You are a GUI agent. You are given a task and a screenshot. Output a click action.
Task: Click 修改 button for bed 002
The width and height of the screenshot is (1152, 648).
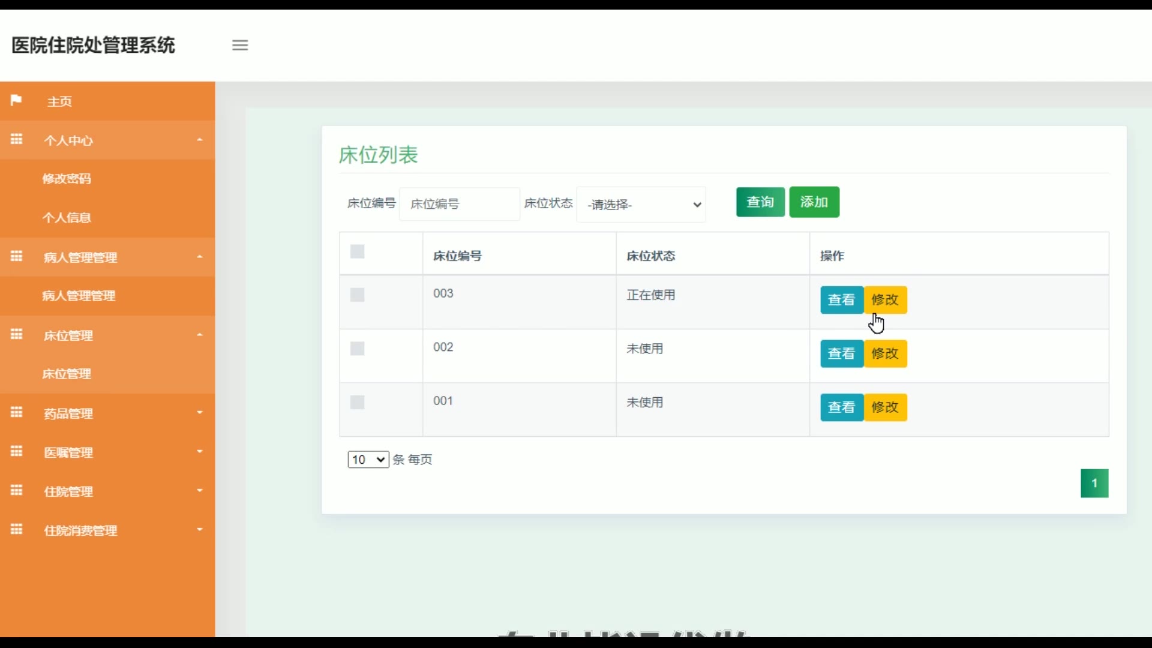point(885,353)
